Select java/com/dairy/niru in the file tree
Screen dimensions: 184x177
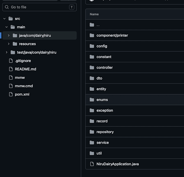click(x=35, y=35)
